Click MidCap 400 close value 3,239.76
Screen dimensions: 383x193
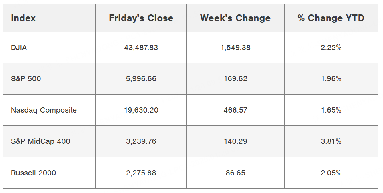click(x=141, y=141)
